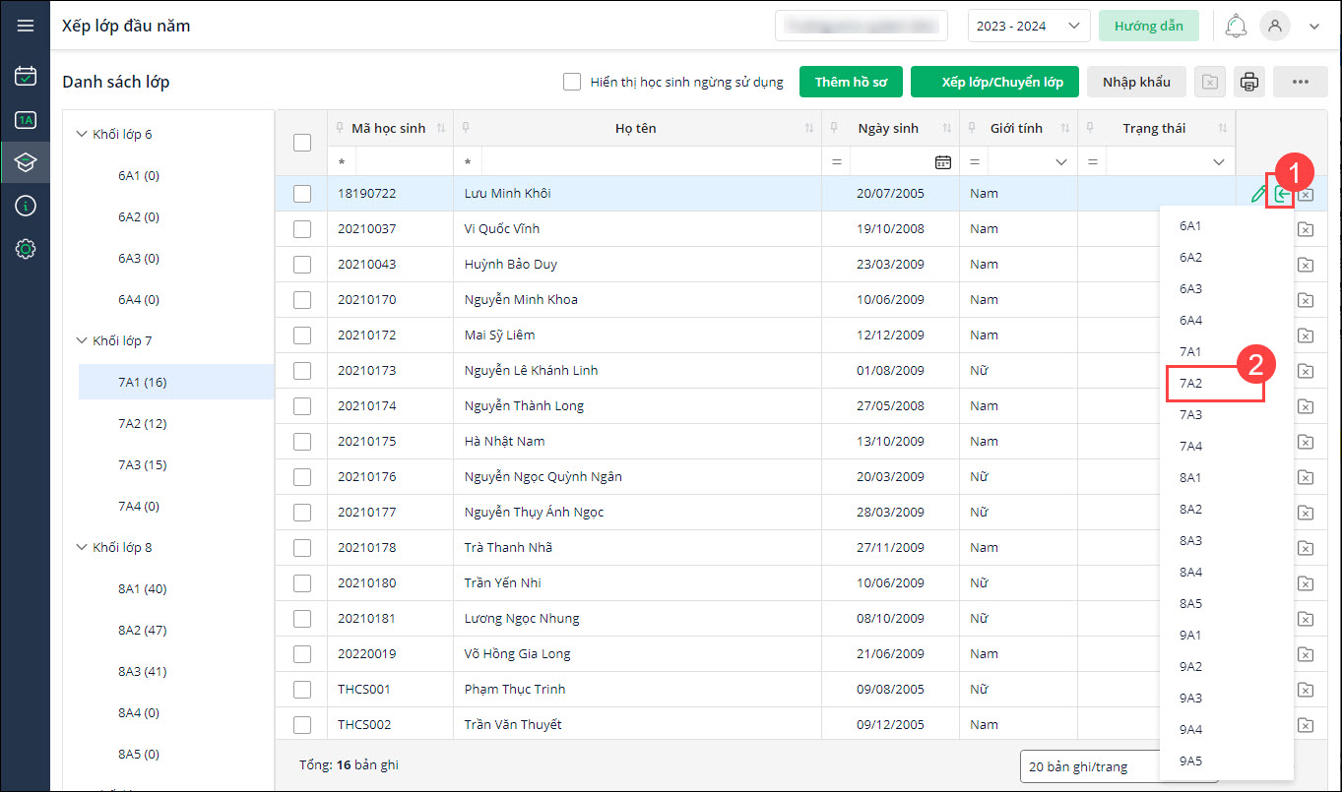Click the info icon in sidebar
Screen dimensions: 1342x792
click(x=26, y=206)
